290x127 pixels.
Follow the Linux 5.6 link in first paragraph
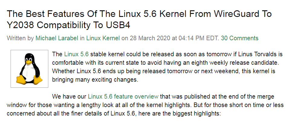click(76, 55)
